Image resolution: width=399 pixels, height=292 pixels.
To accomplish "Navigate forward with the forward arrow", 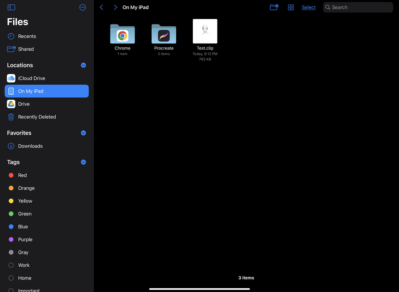I will tap(115, 7).
